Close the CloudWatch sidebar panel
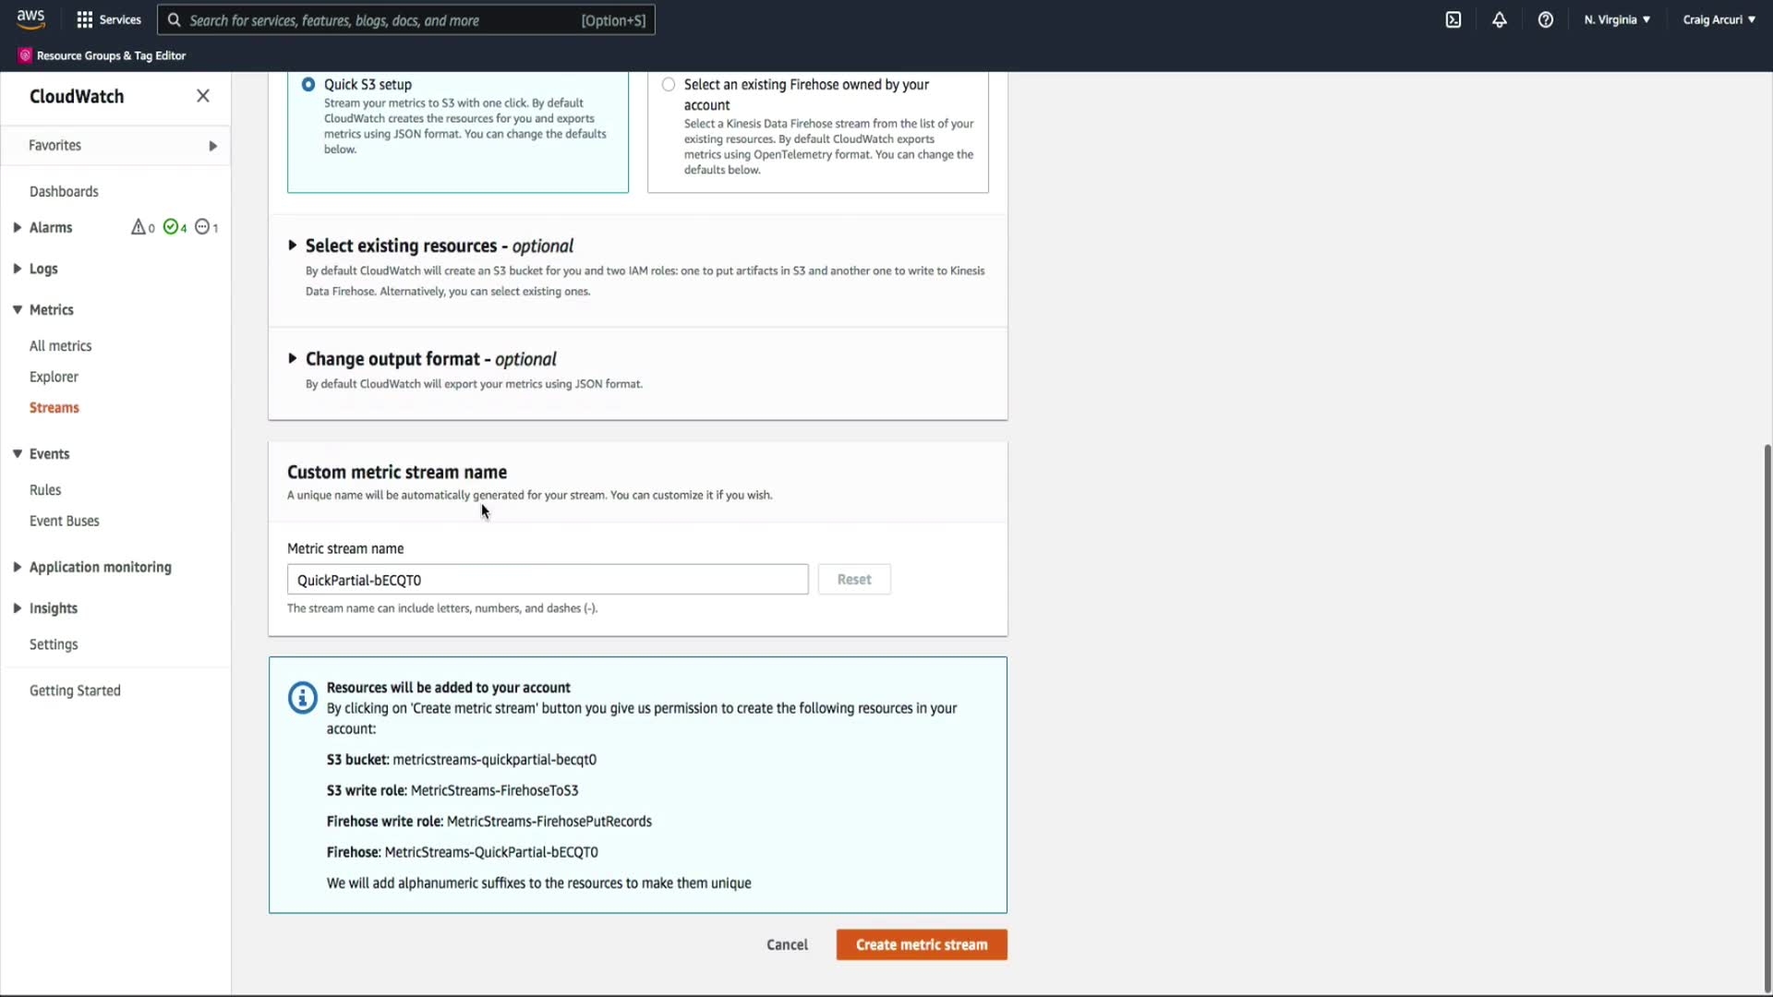Screen dimensions: 1773x997 click(x=203, y=96)
